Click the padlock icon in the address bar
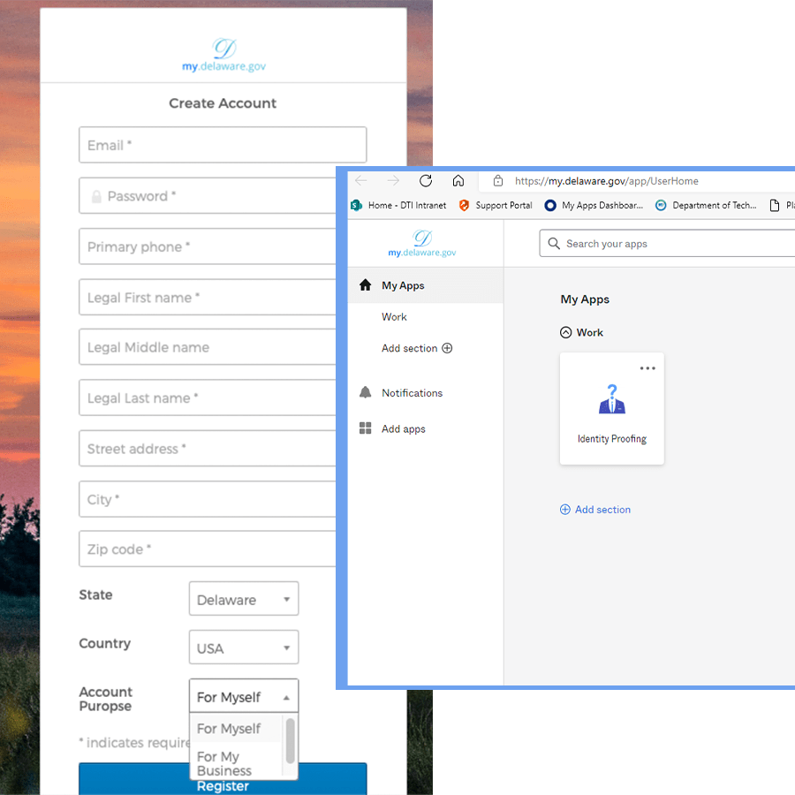This screenshot has width=795, height=795. pos(497,180)
